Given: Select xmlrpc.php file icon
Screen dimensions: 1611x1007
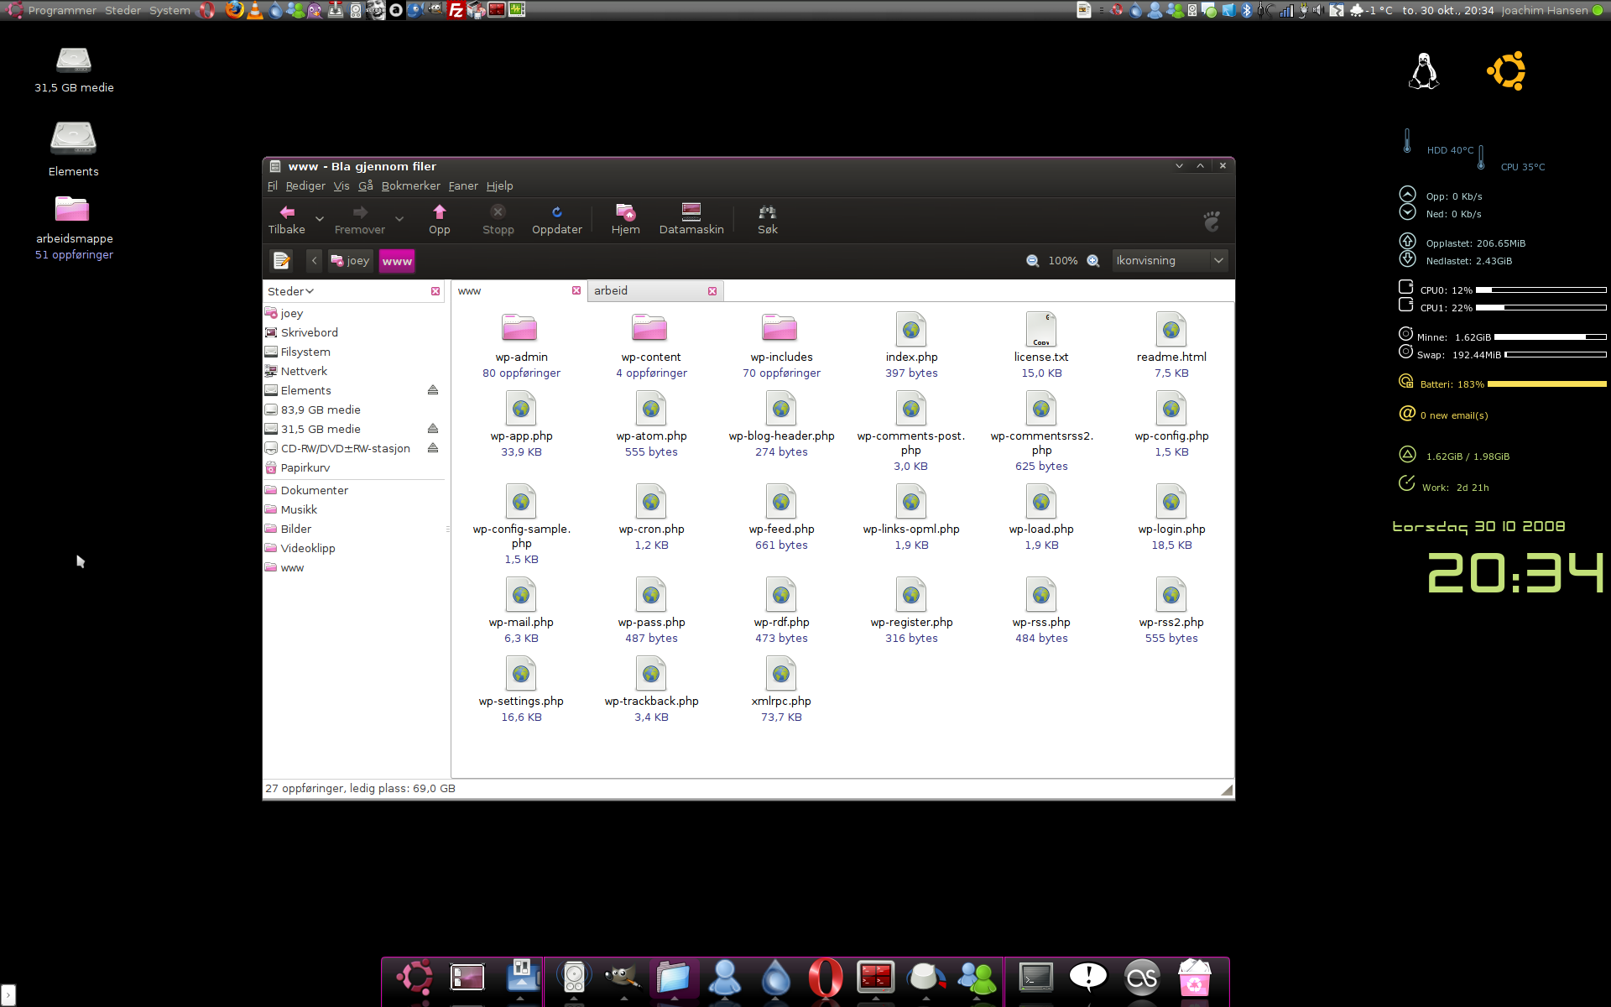Looking at the screenshot, I should click(x=781, y=673).
